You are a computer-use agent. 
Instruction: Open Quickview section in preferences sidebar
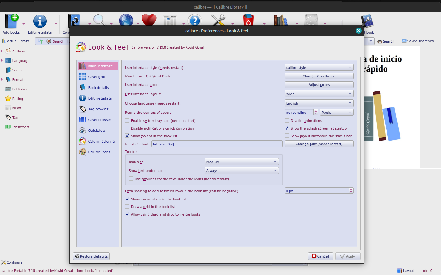click(x=98, y=131)
